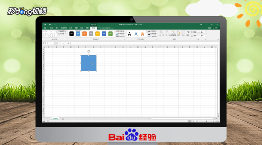Click 登录 (Sign in) link
Image resolution: width=262 pixels, height=145 pixels.
(x=210, y=28)
